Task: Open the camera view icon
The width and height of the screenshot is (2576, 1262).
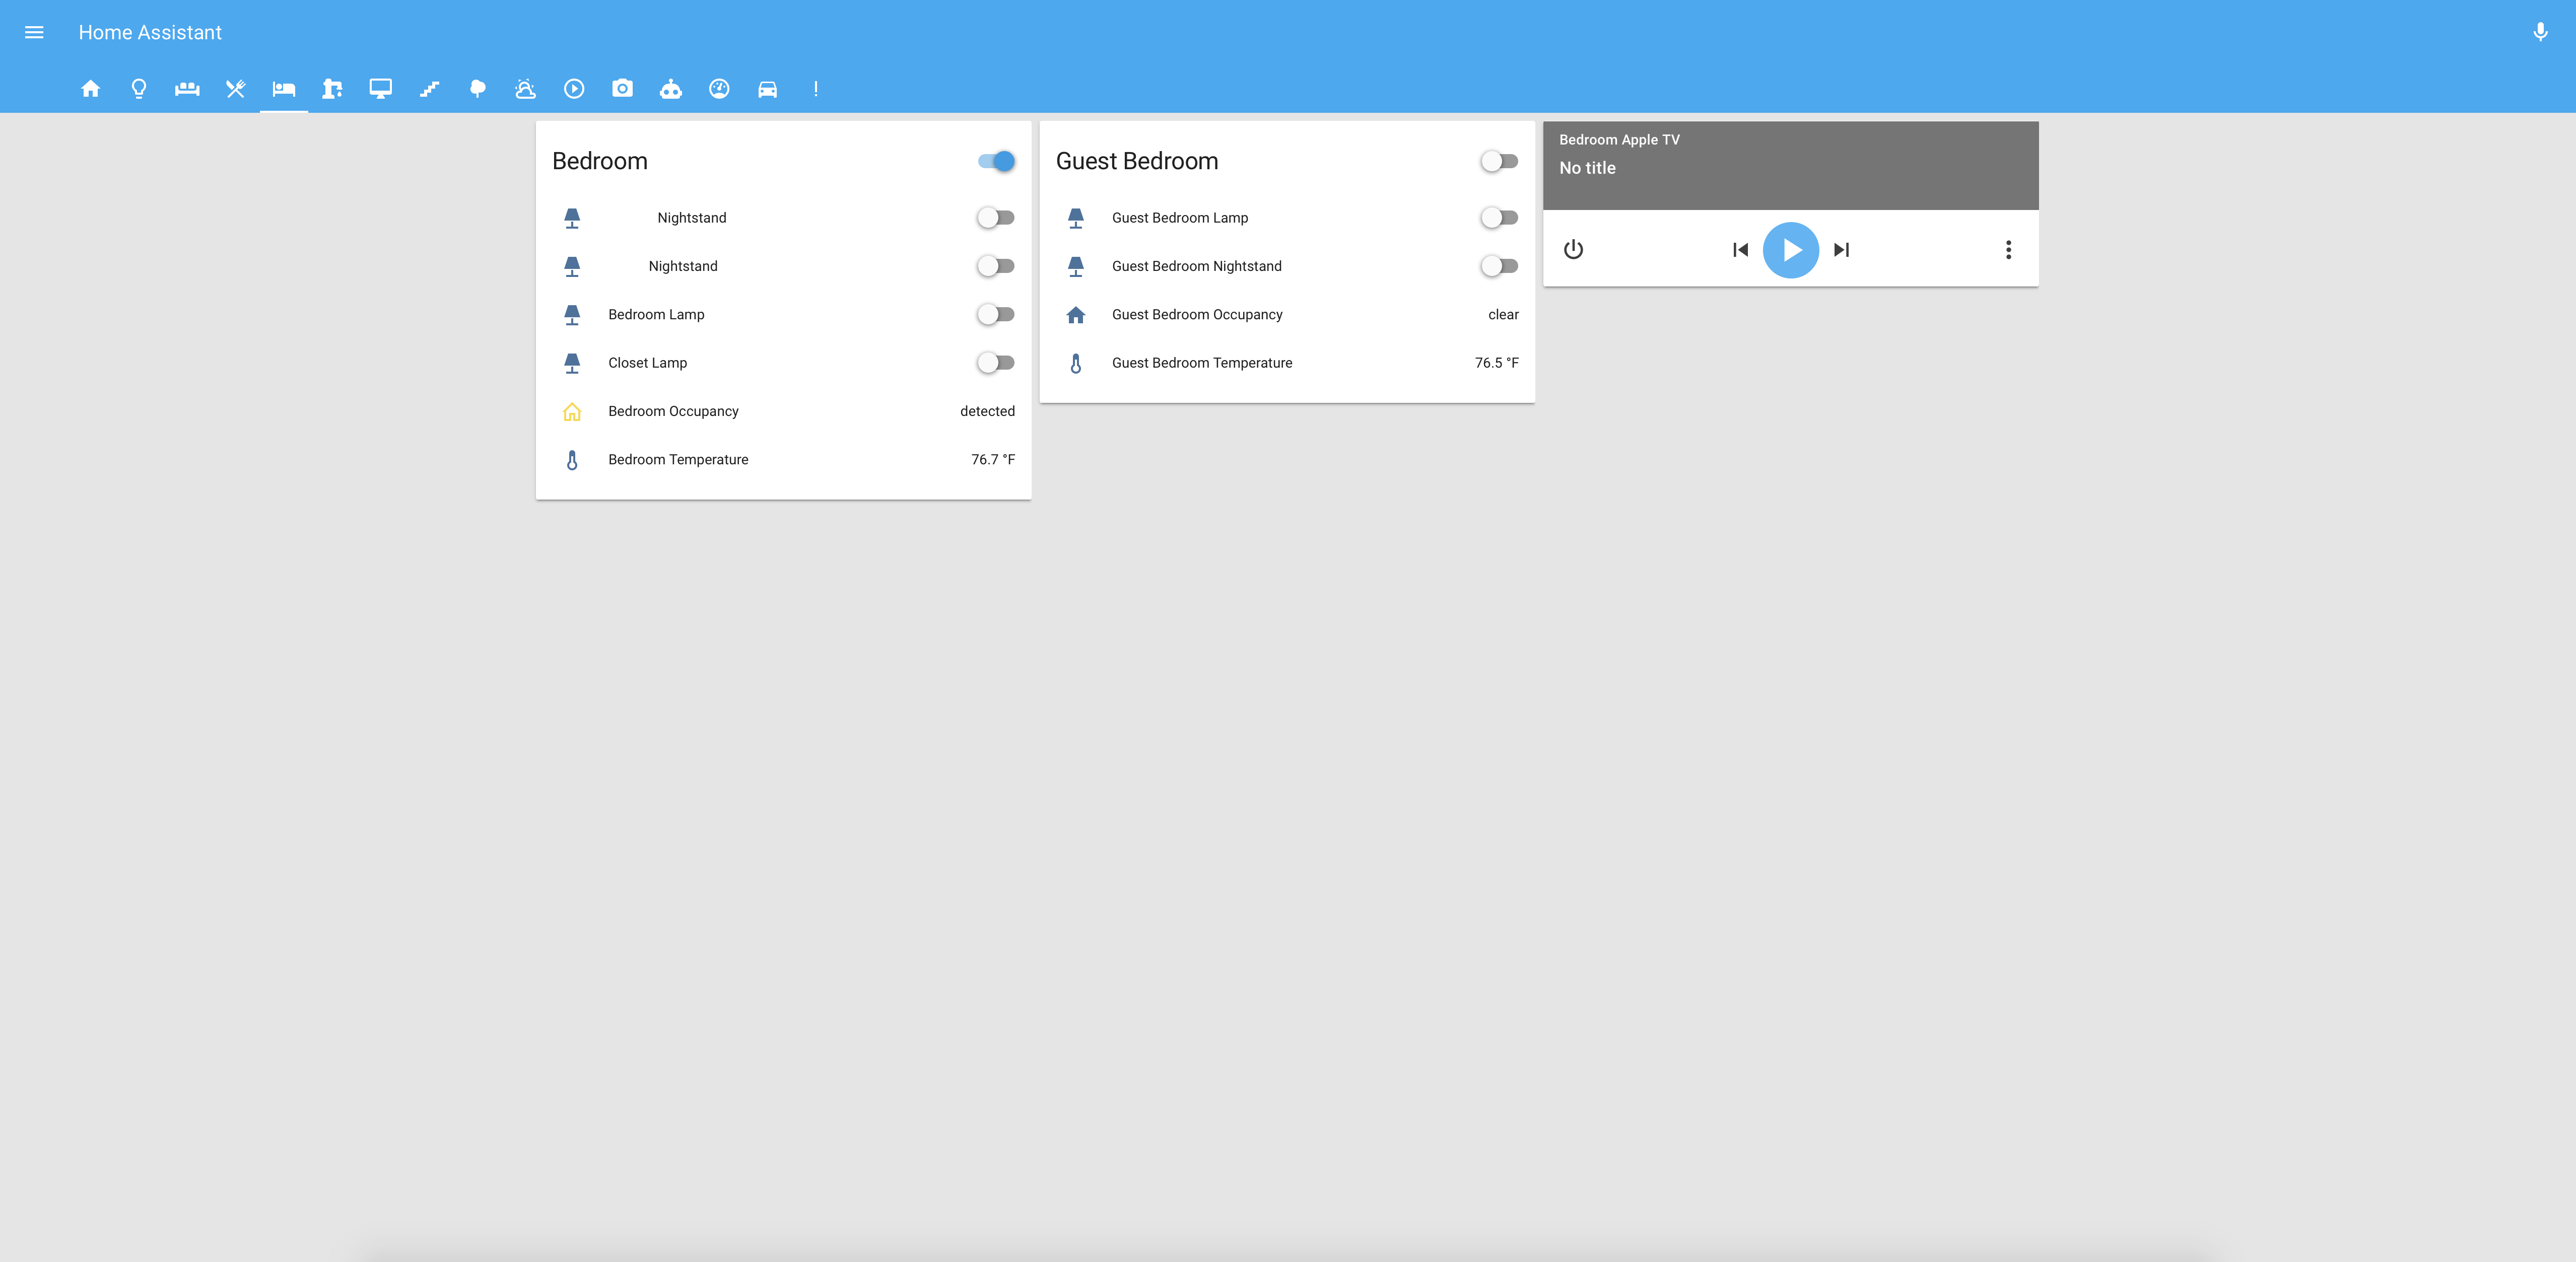Action: click(x=622, y=89)
